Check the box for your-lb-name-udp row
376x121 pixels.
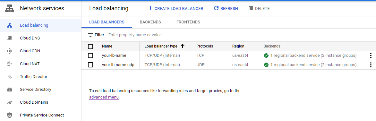pos(90,65)
